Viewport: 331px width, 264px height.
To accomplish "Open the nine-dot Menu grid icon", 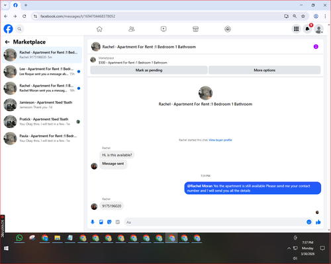I will coord(297,29).
